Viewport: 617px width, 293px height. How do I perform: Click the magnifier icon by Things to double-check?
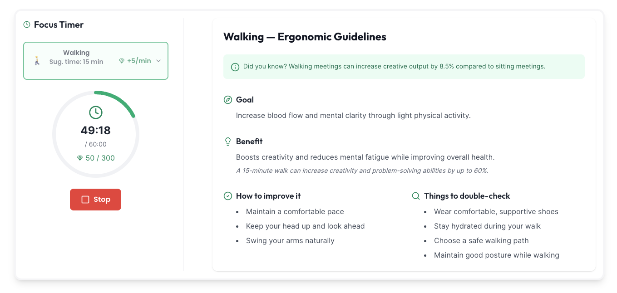415,196
